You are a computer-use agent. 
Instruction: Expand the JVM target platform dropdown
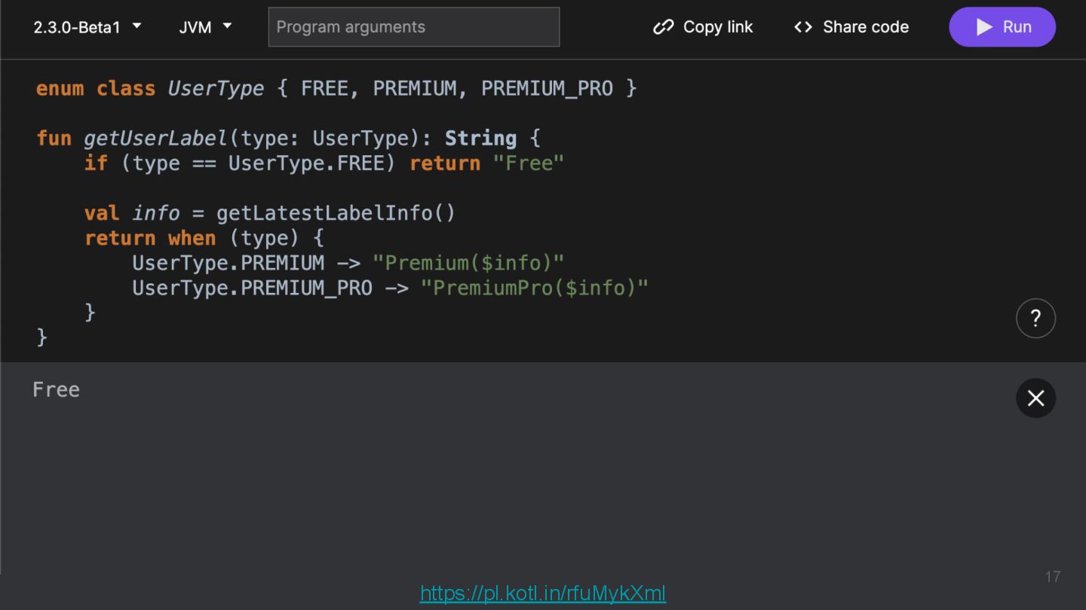(205, 27)
